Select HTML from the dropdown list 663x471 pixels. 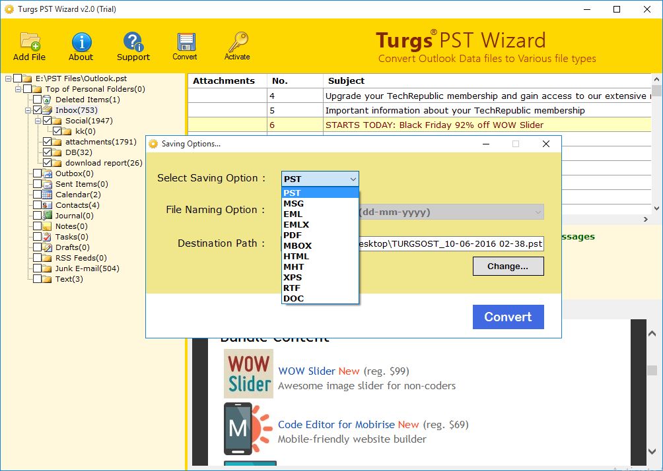(x=320, y=257)
